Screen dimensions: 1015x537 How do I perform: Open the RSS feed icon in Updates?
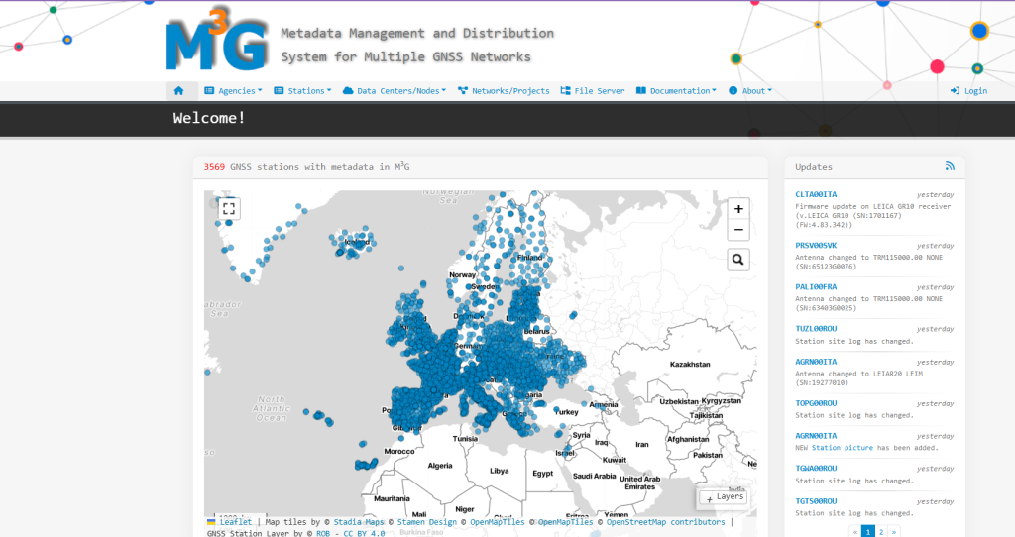(949, 166)
